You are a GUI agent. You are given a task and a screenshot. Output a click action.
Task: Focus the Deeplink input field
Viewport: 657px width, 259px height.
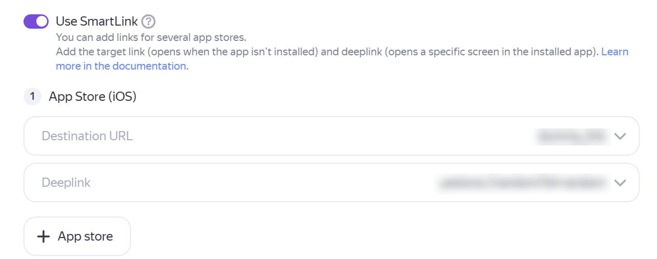click(256, 183)
